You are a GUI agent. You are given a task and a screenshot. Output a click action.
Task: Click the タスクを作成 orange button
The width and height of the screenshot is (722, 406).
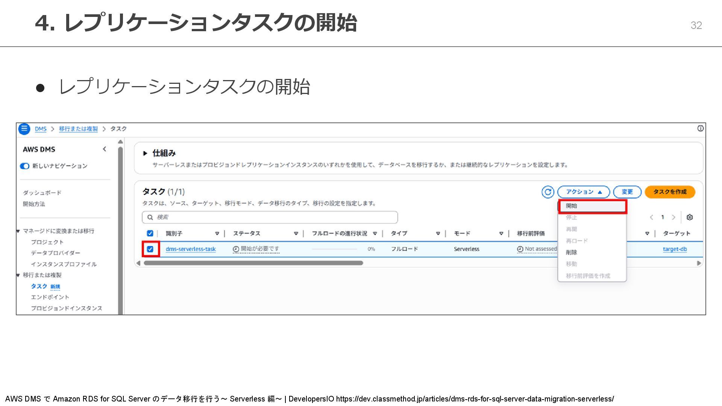pyautogui.click(x=670, y=192)
